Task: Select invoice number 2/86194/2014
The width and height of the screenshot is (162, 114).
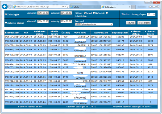Action: point(12,37)
